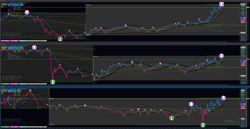Viewport: 250px width, 129px height.
Task: Click CLOSE button on the XAUUSD chart
Action: 243,63
